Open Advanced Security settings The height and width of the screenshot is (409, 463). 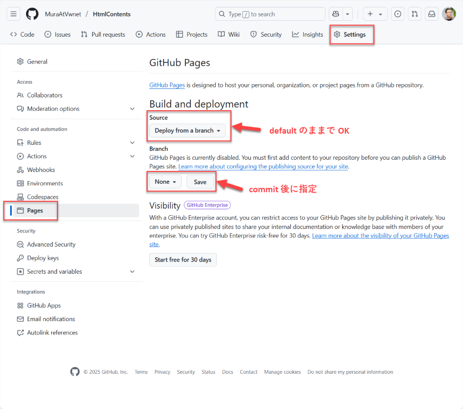coord(76,244)
